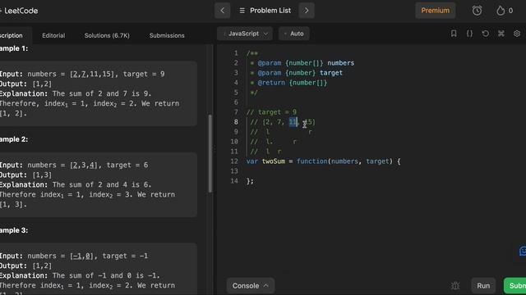Submit the solution
This screenshot has height=295, width=526.
pos(515,286)
